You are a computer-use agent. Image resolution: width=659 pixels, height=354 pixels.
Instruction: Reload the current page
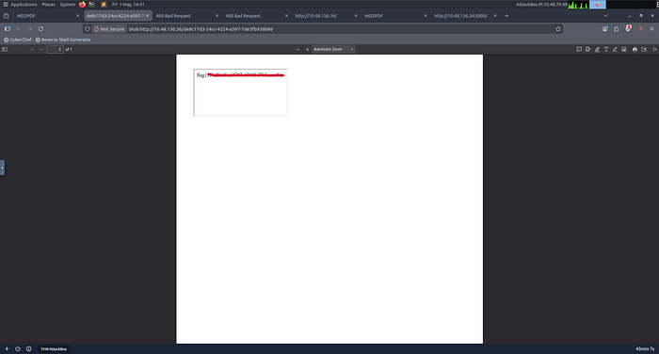tap(40, 29)
